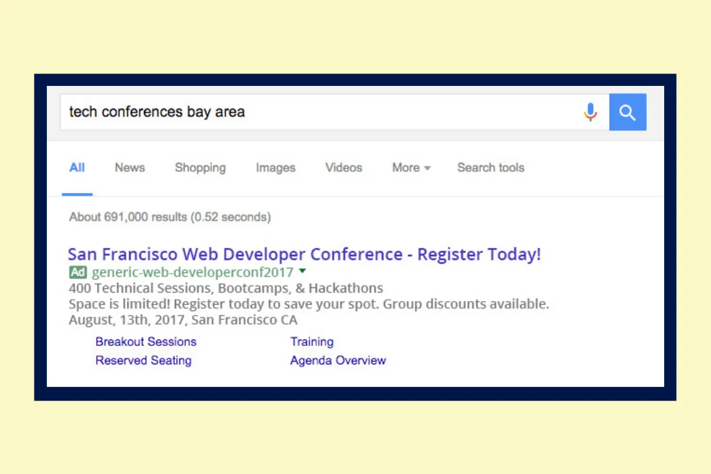Open the Videos tab

[x=344, y=168]
